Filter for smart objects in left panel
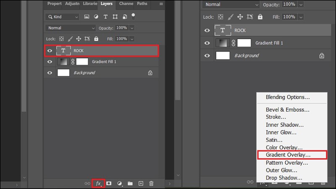The height and width of the screenshot is (189, 336). pyautogui.click(x=125, y=17)
